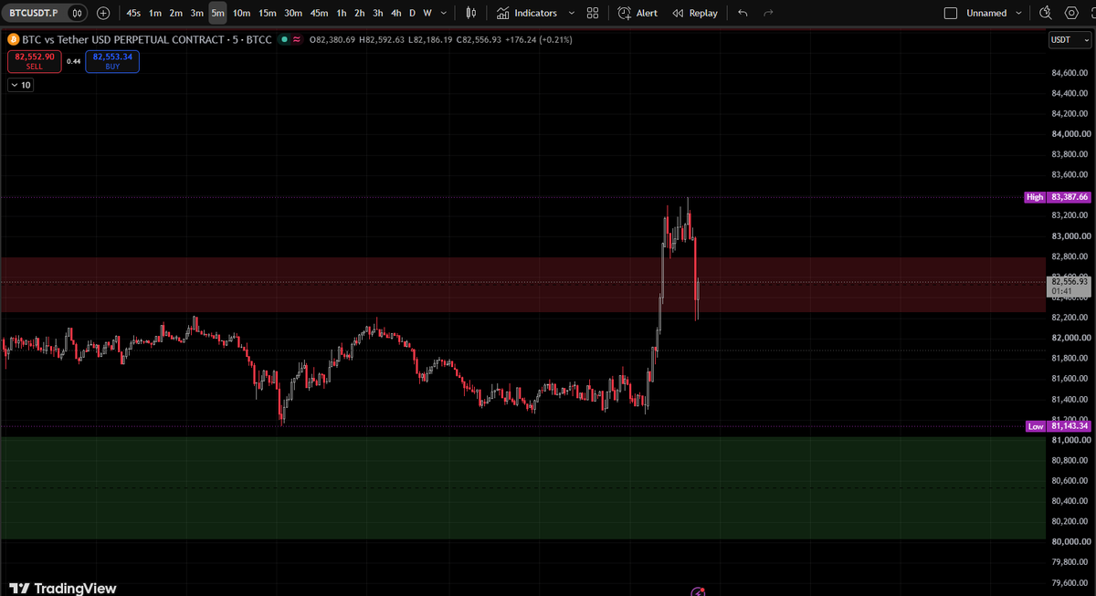Open chart settings hexagon icon

(x=1073, y=13)
